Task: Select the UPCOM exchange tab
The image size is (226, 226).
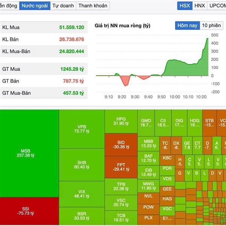Action: coord(217,6)
